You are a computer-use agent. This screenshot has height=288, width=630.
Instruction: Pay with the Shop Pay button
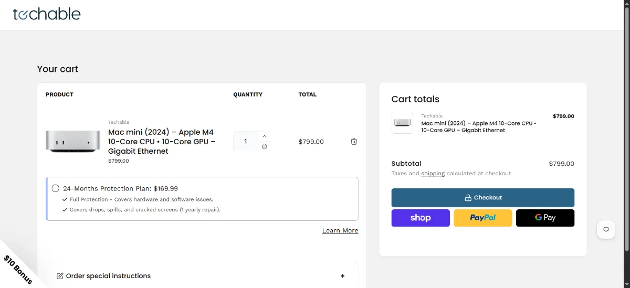[421, 218]
